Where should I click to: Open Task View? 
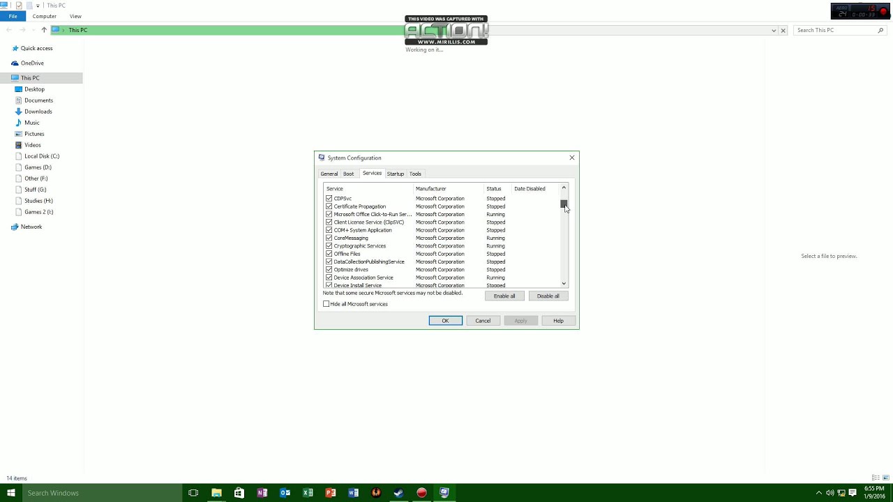(x=193, y=493)
